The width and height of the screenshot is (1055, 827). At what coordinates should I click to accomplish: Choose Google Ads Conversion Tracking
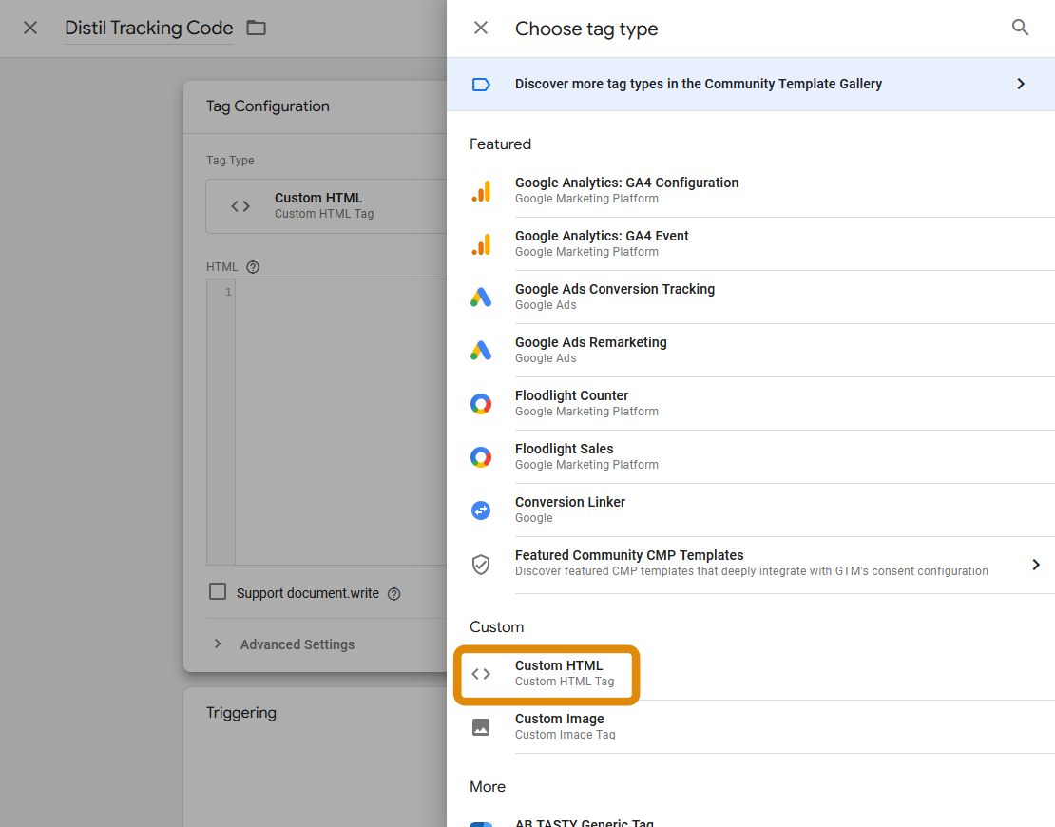click(x=751, y=297)
